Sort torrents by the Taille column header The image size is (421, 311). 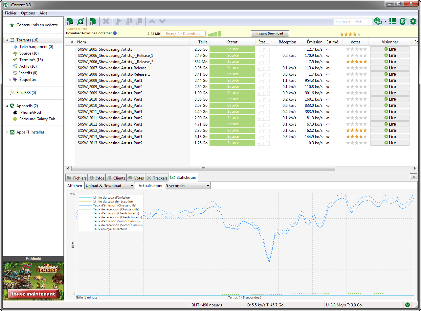point(199,42)
